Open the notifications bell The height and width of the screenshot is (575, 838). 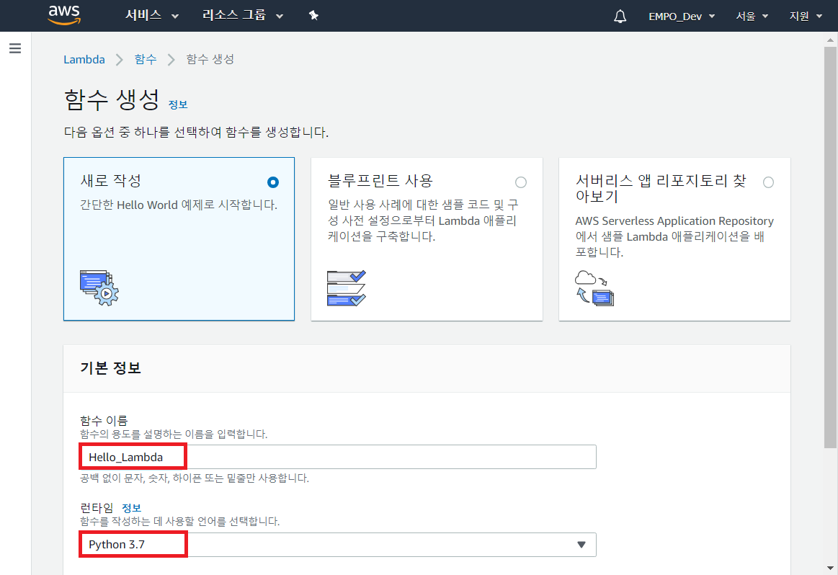point(620,16)
